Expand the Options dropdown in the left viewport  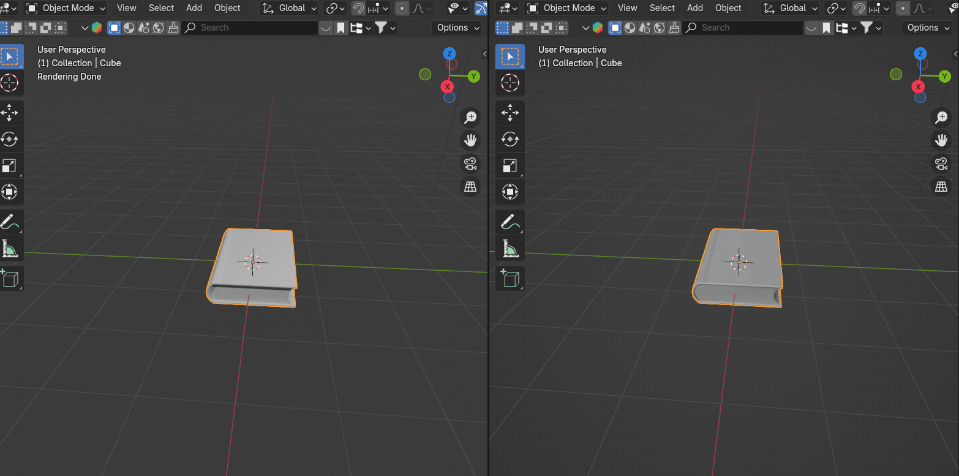pos(457,28)
